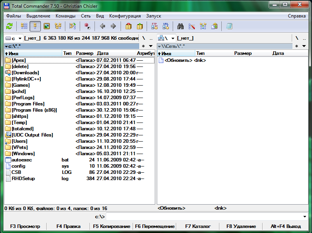This screenshot has height=233, width=312.
Task: Click the green Refresh icon in toolbar
Action: point(9,26)
